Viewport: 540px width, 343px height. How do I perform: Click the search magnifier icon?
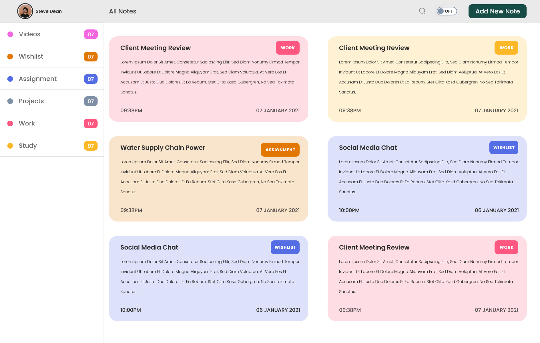422,11
